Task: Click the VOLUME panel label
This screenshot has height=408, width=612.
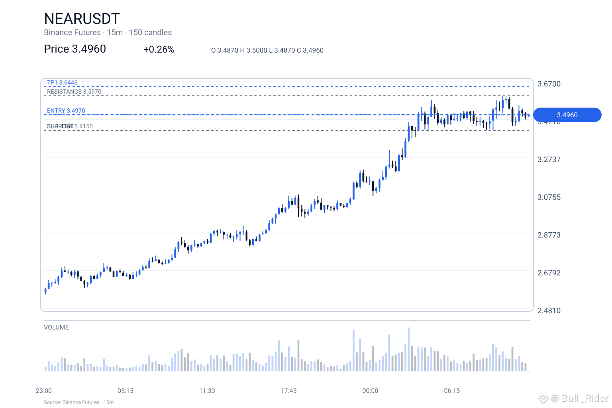Action: point(56,328)
